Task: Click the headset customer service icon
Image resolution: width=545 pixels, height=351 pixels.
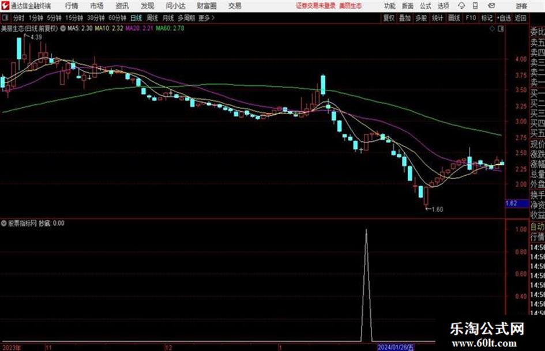Action: click(x=461, y=6)
